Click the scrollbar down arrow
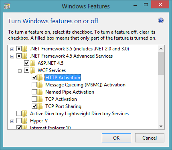Viewport: 172px width, 150px height. coord(161,126)
